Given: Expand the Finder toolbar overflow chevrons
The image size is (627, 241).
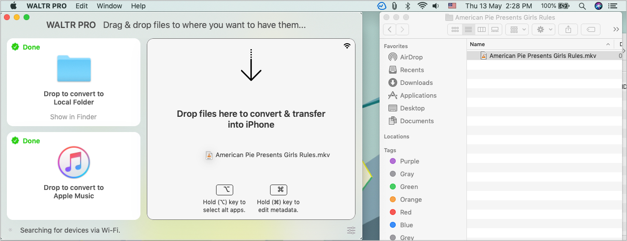Looking at the screenshot, I should (x=616, y=29).
